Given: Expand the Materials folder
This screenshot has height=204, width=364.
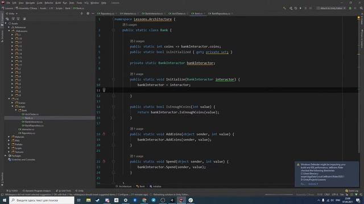Looking at the screenshot, I should click(x=9, y=137).
